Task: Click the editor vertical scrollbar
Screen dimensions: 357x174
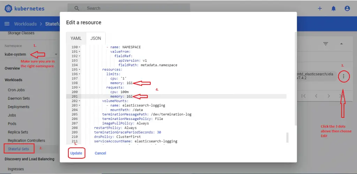Action: tap(287, 137)
